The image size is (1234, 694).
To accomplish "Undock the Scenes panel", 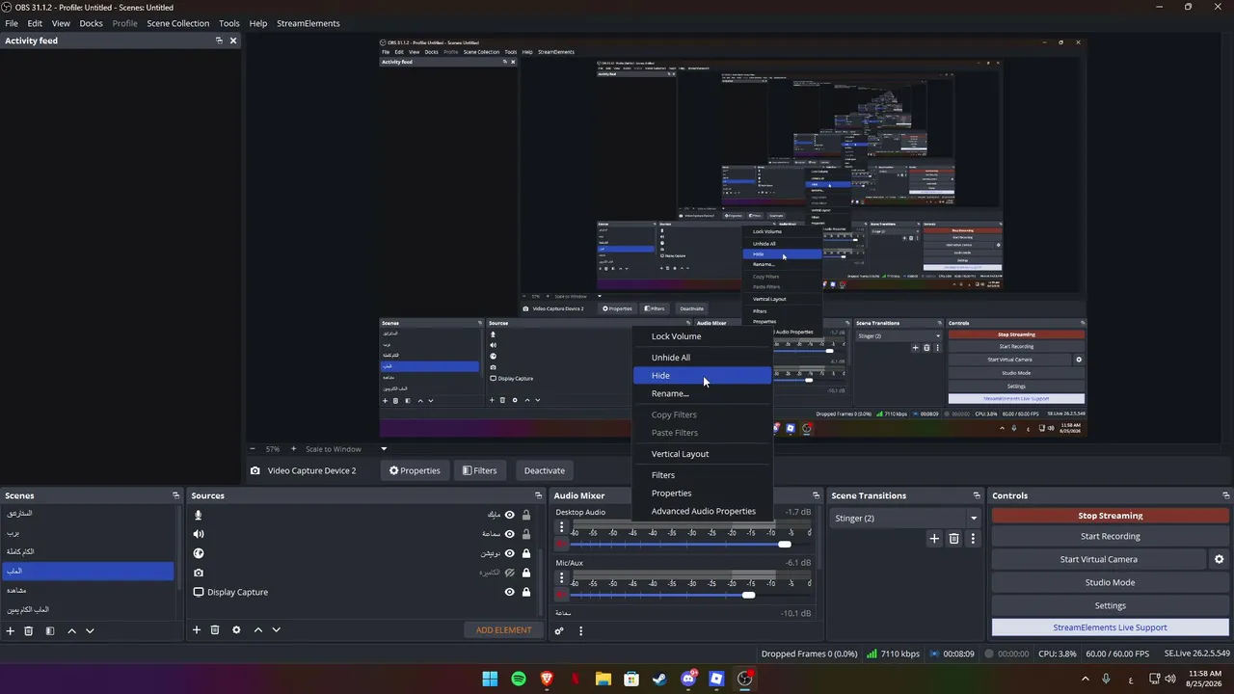I will (175, 495).
